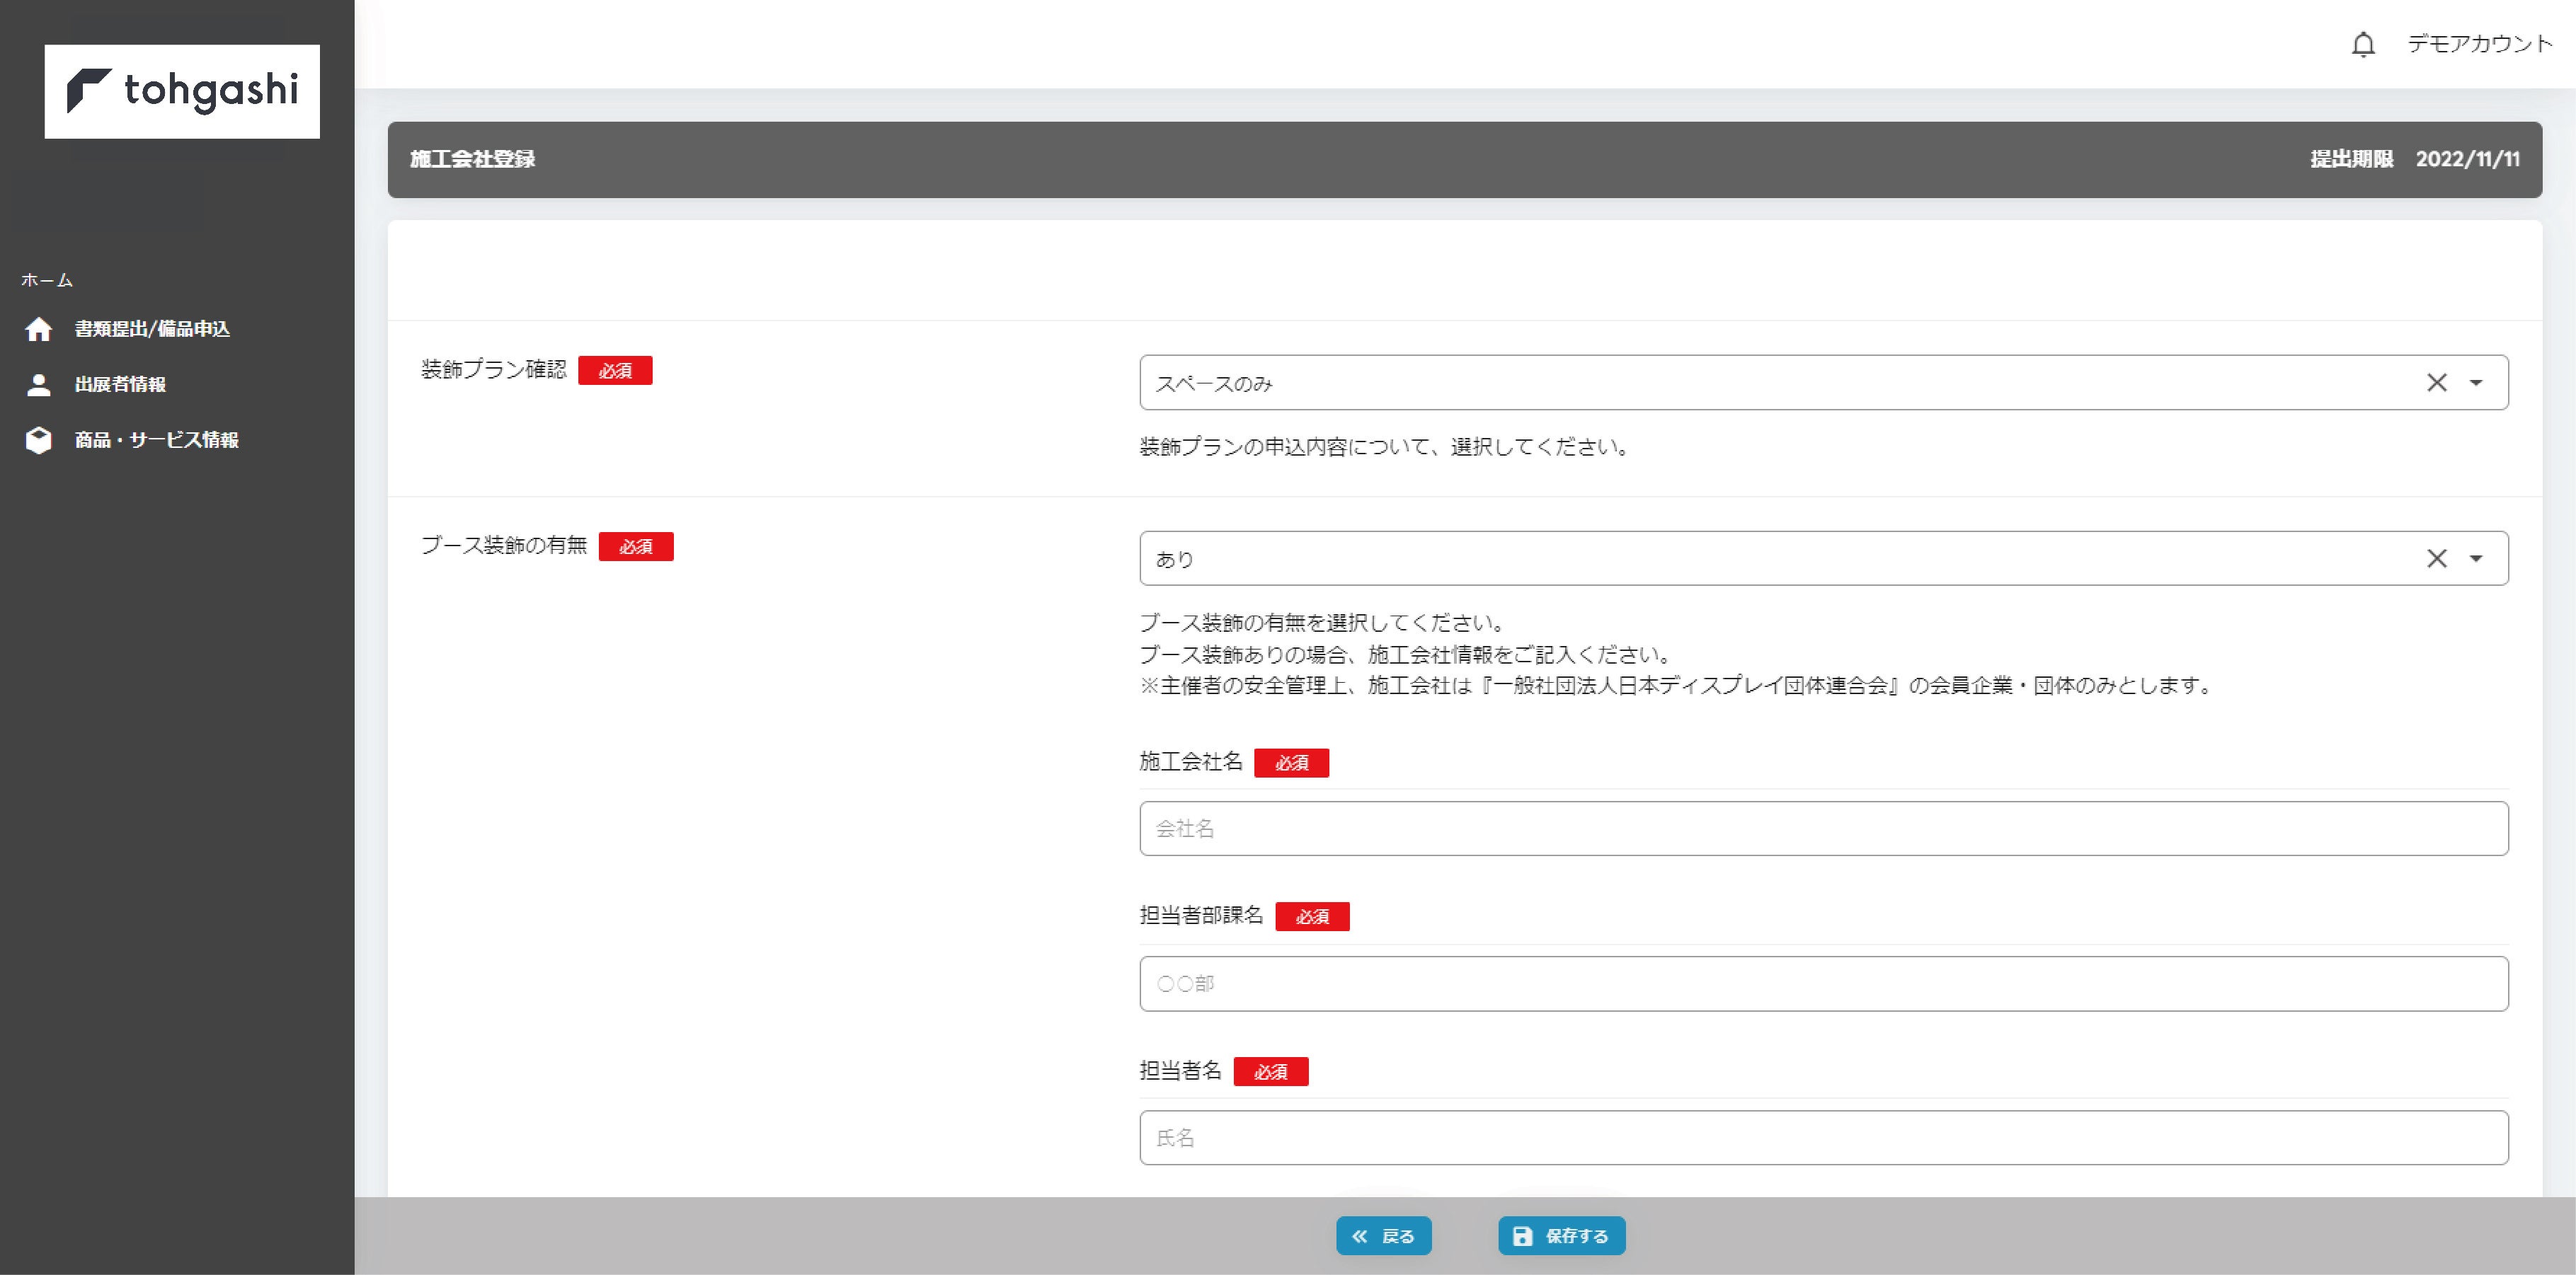This screenshot has width=2576, height=1275.
Task: Click the person icon for 出展者情報
Action: pos(39,385)
